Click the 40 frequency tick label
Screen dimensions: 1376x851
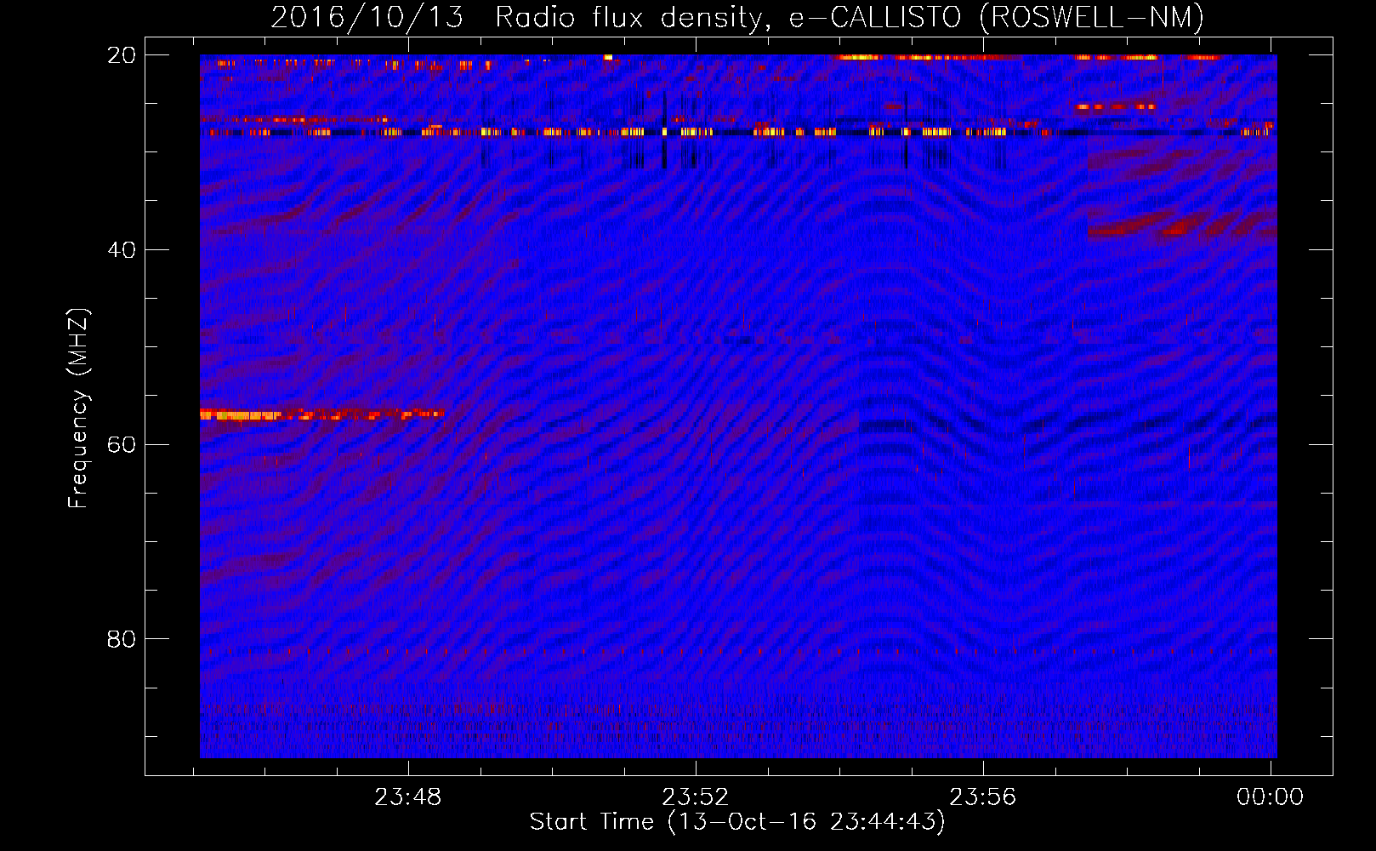121,250
